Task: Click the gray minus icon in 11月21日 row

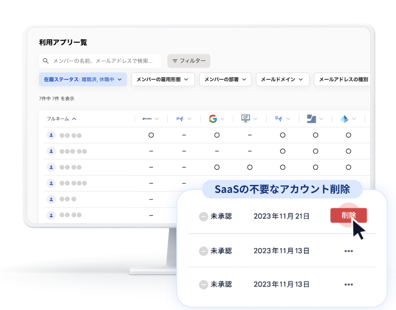Action: pos(204,216)
